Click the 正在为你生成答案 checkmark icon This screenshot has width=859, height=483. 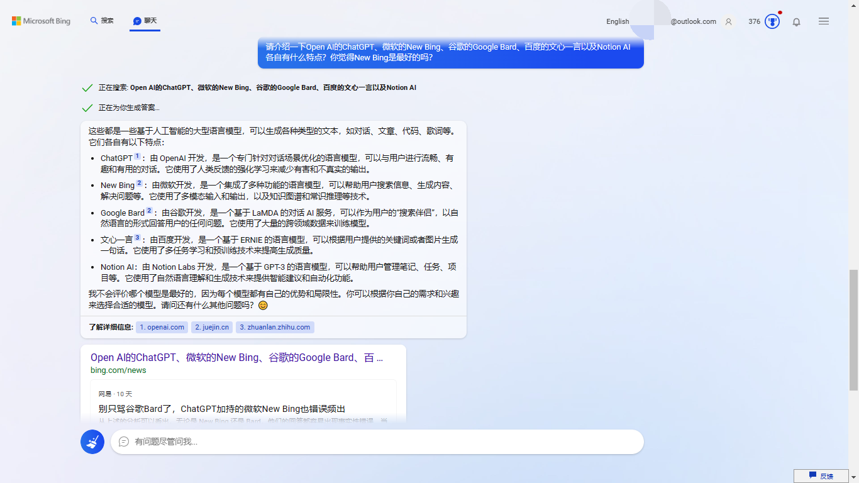coord(87,108)
